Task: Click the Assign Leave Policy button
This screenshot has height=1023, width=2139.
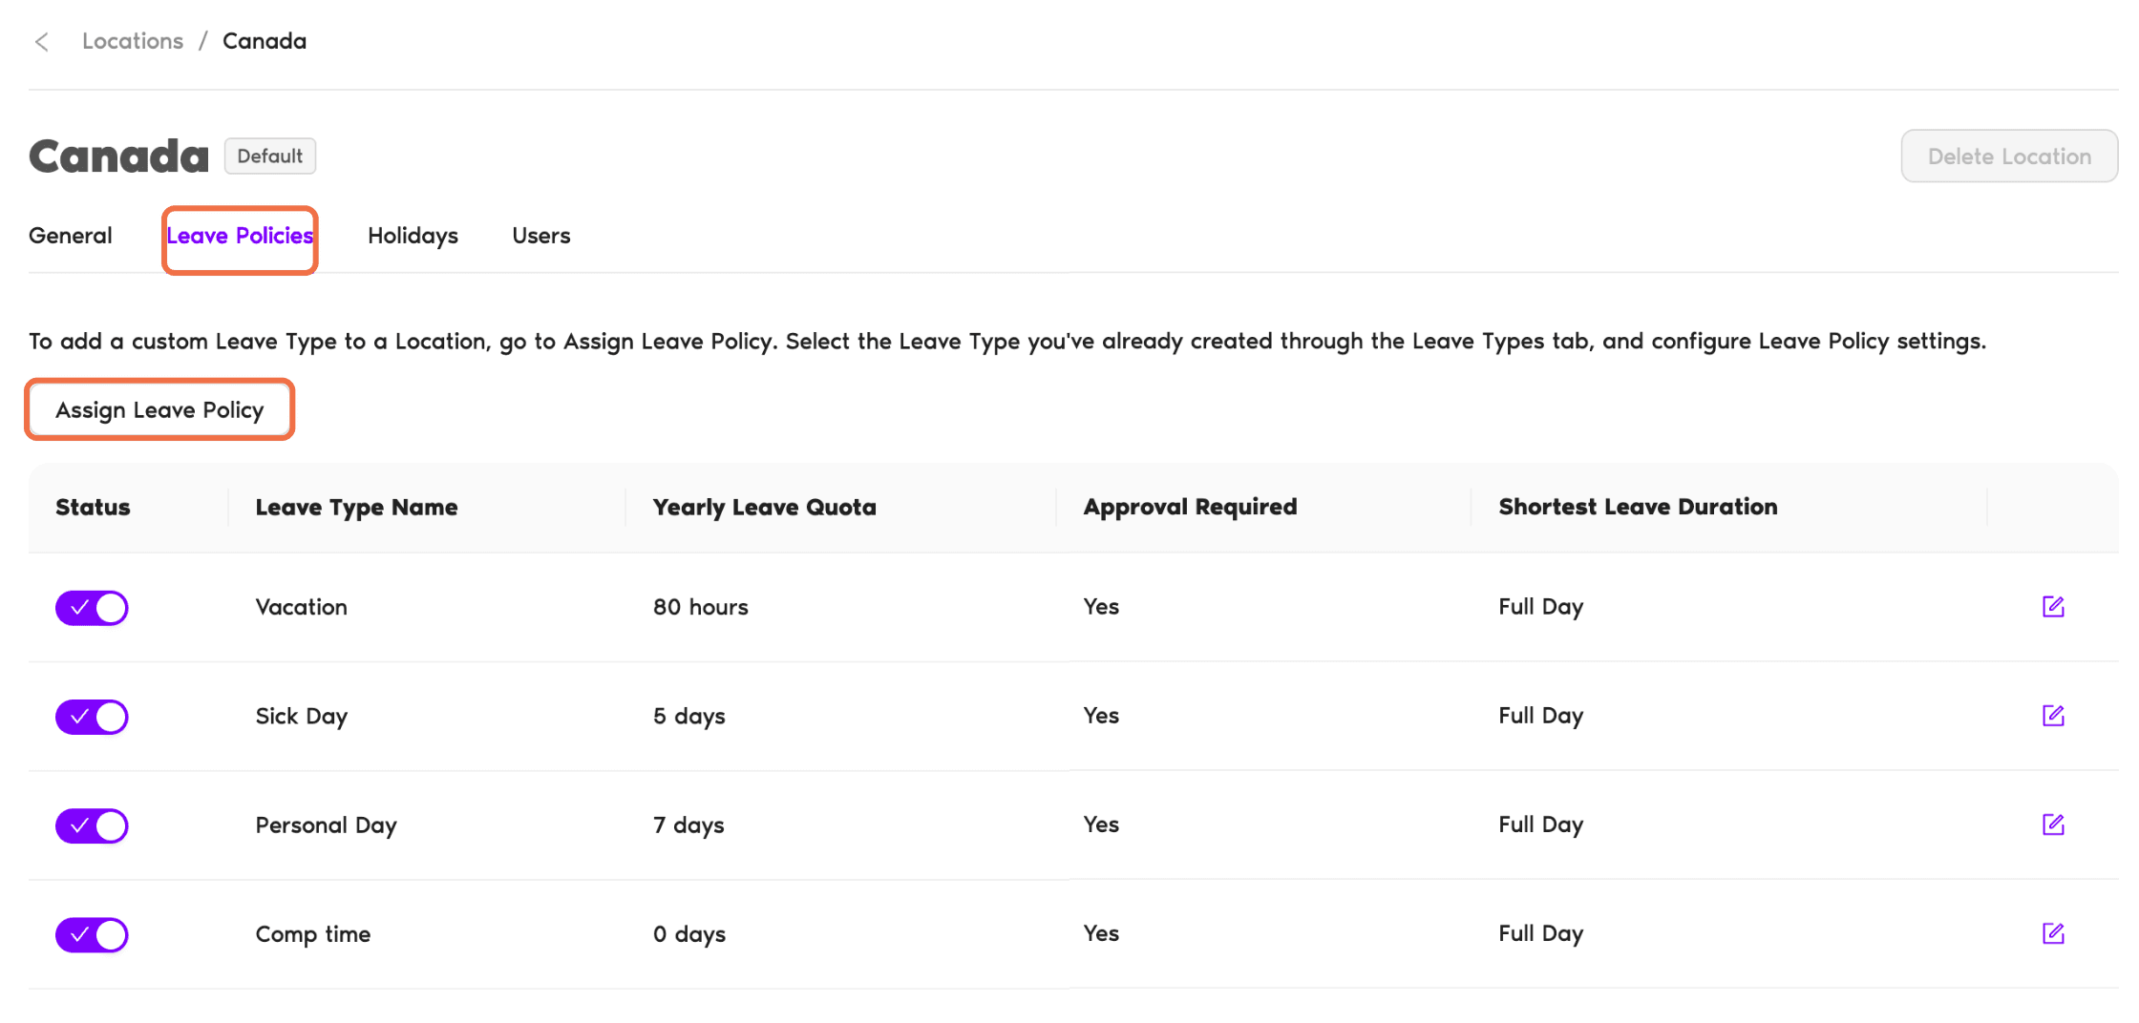Action: [x=159, y=410]
